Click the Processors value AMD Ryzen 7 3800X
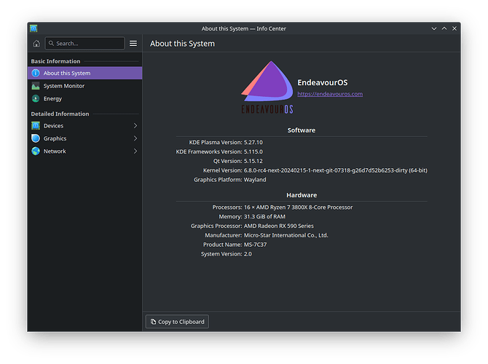The height and width of the screenshot is (364, 488). tap(298, 207)
